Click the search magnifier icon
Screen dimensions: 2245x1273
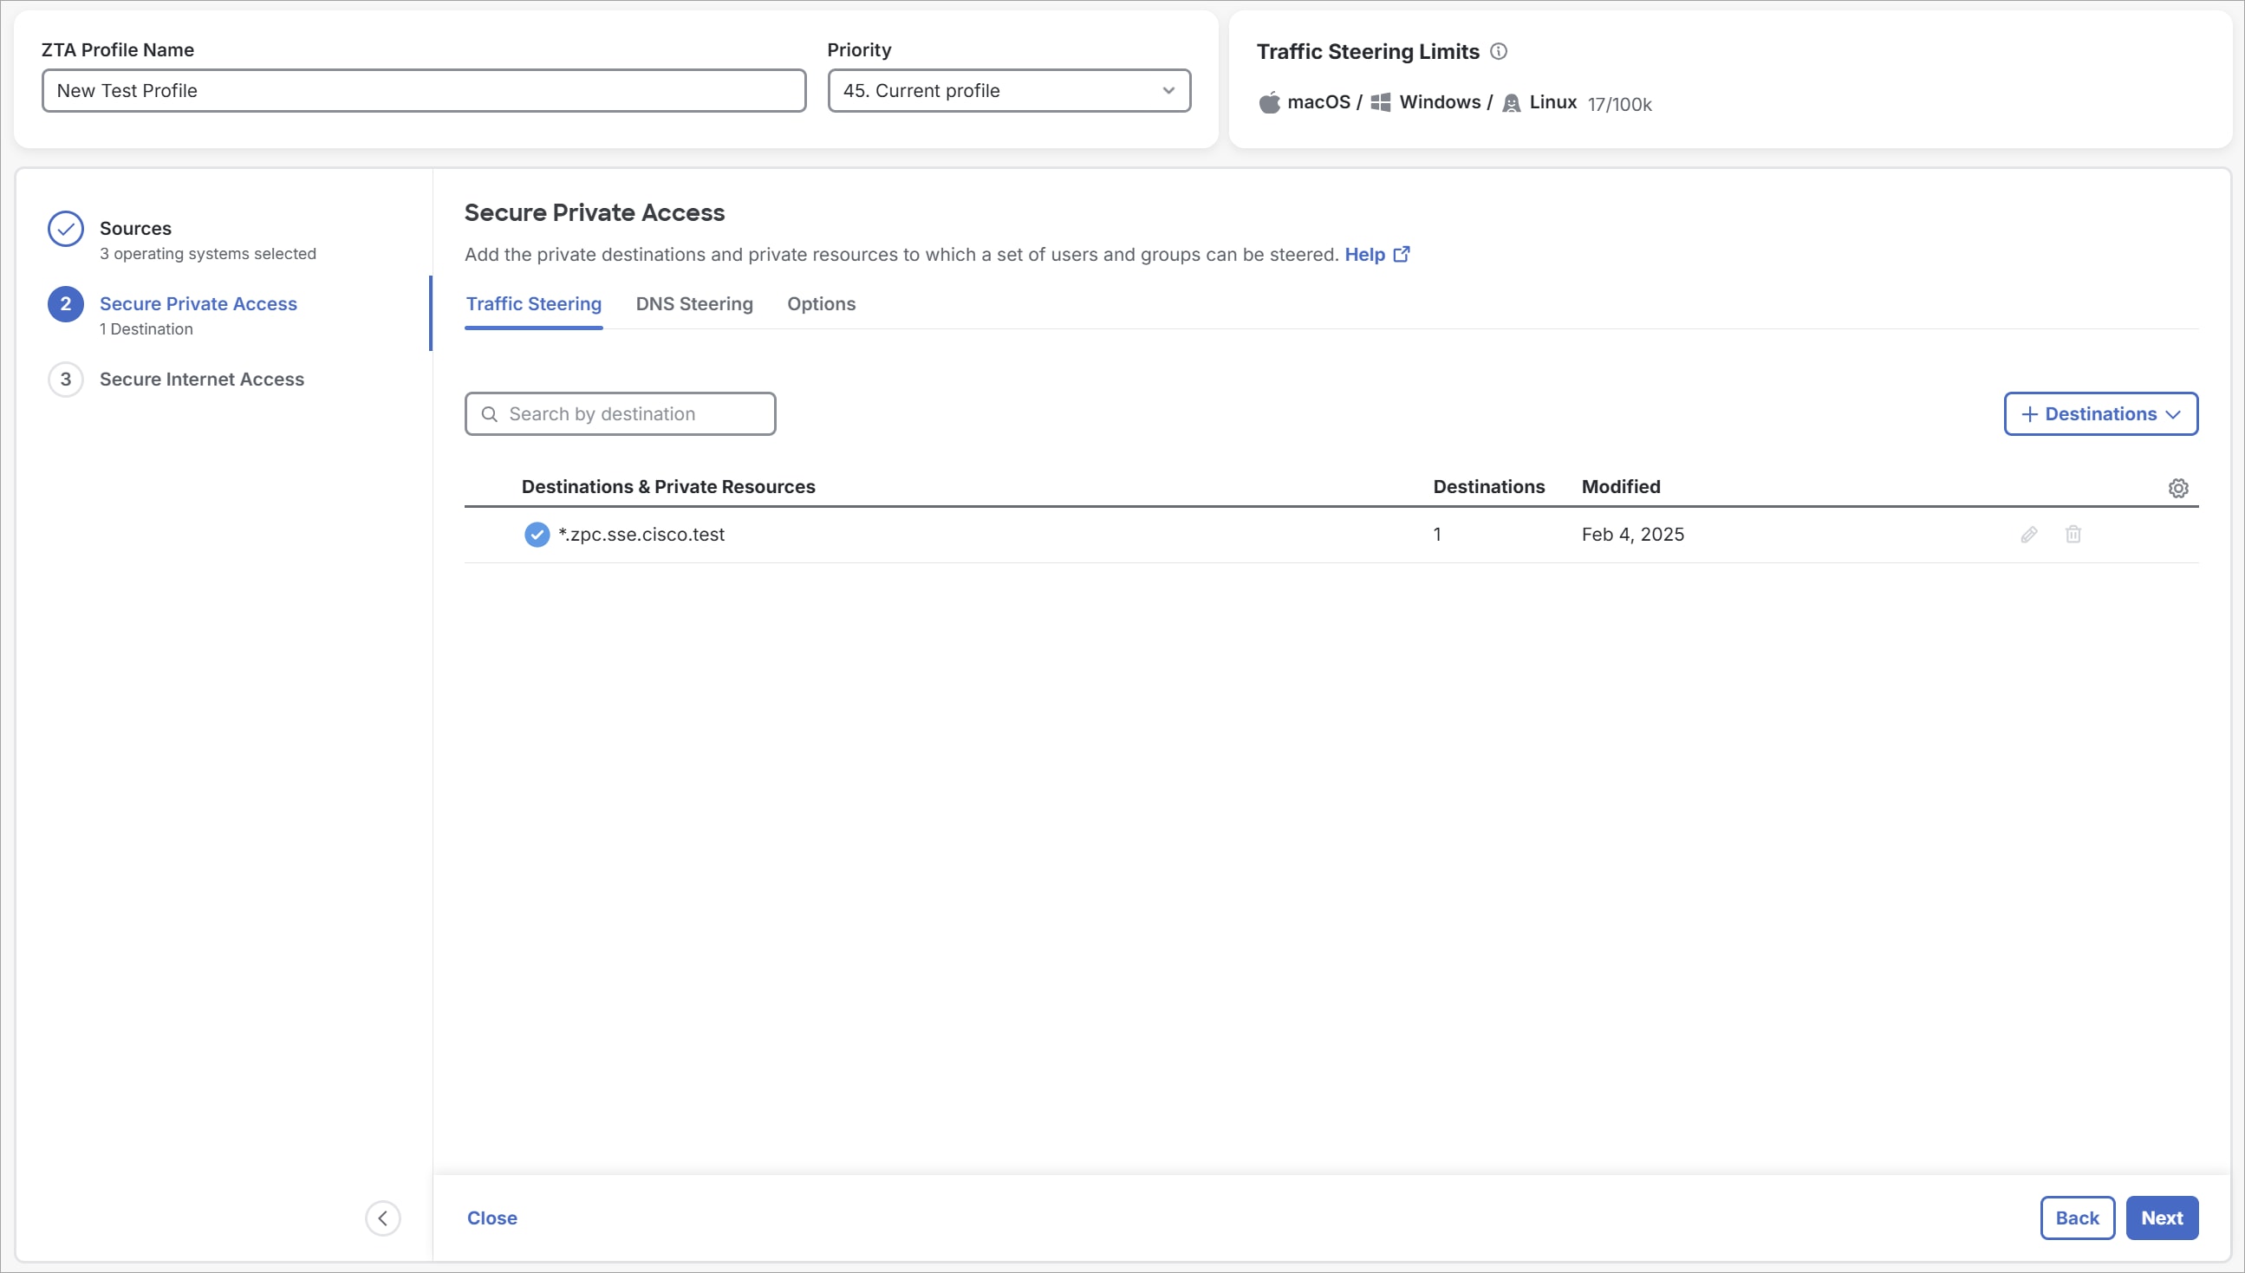[490, 414]
